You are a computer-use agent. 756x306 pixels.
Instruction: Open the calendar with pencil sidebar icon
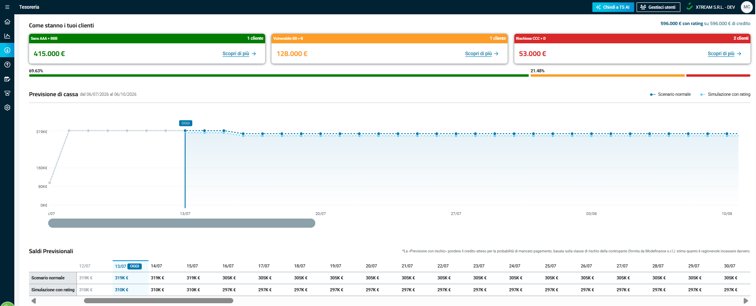point(7,79)
